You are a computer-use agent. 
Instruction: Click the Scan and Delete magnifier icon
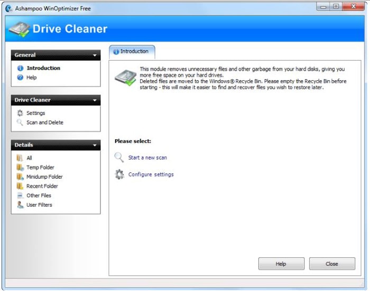20,122
